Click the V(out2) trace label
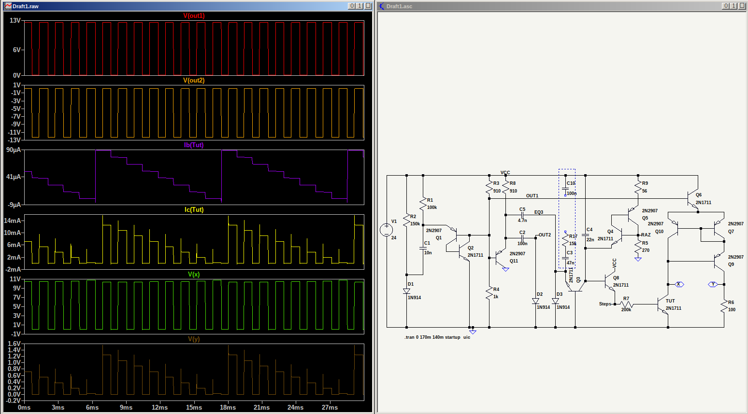Image resolution: width=748 pixels, height=414 pixels. point(194,81)
